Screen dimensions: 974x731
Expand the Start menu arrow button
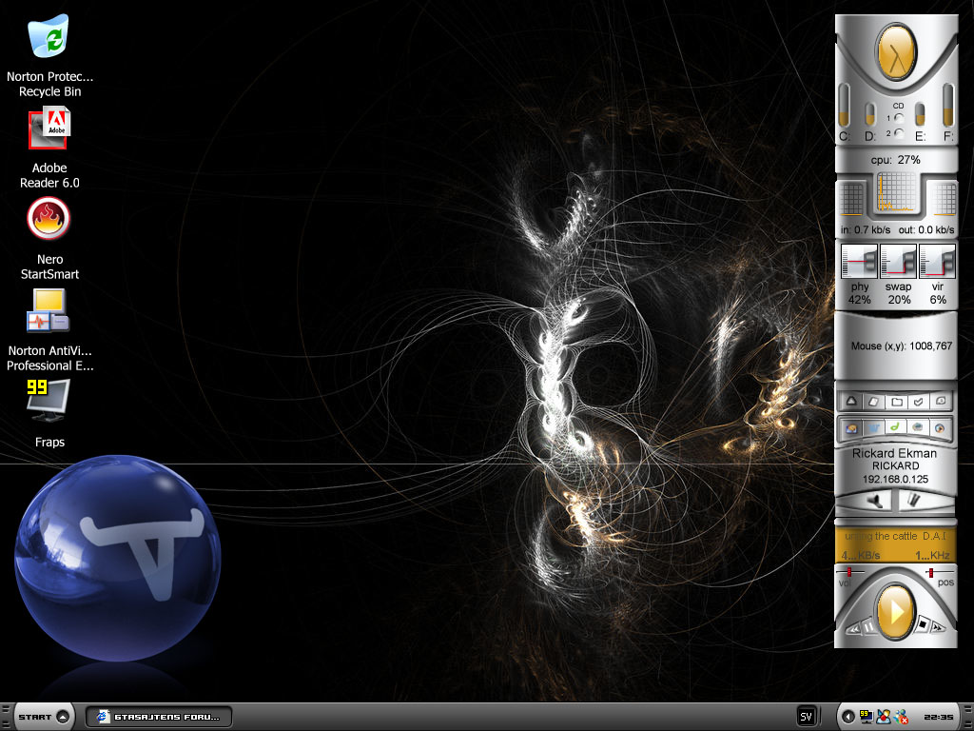63,717
